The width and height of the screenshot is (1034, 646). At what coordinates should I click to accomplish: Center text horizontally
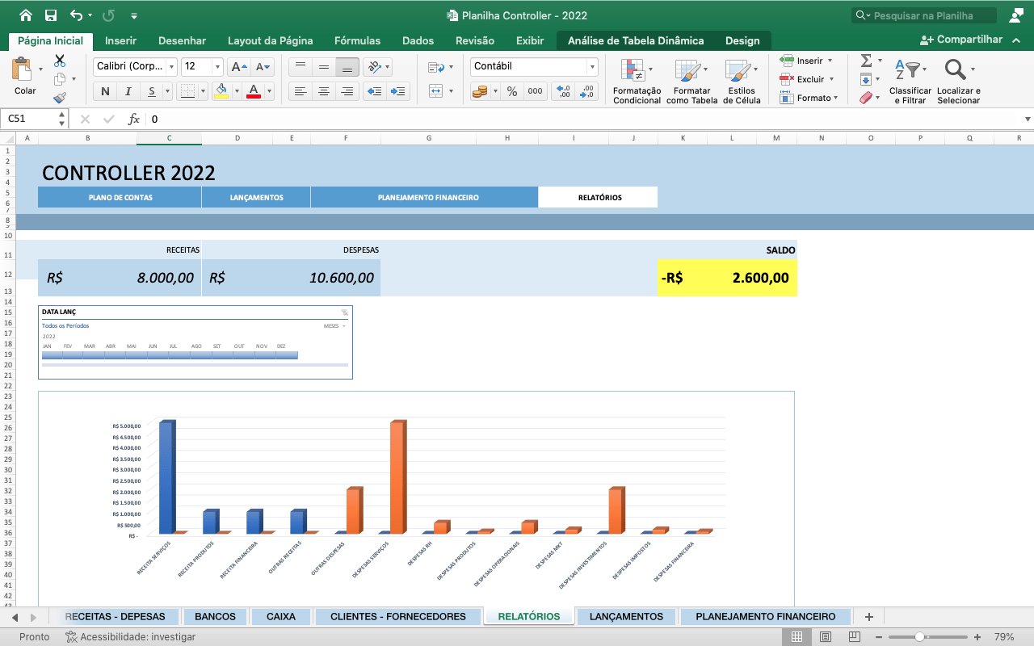(323, 91)
